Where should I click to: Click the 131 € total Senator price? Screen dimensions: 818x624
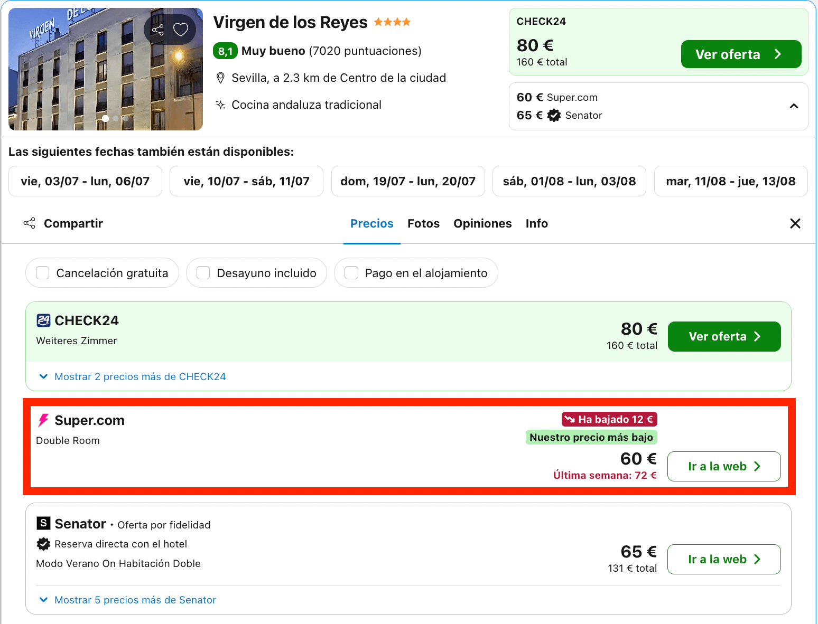pyautogui.click(x=633, y=568)
